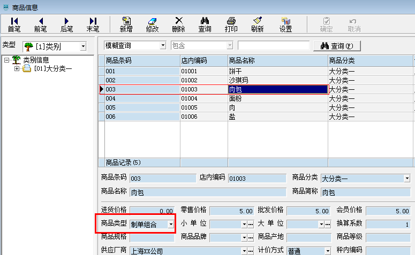
Task: Click the 批发价格 input field
Action: tap(308, 211)
